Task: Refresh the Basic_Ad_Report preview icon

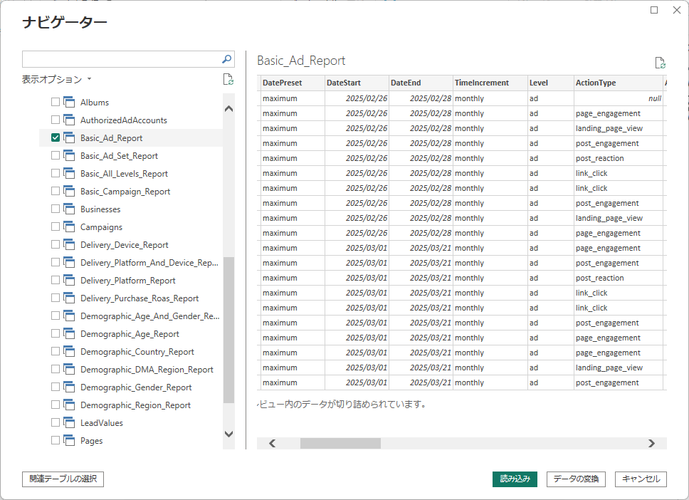Action: 660,63
